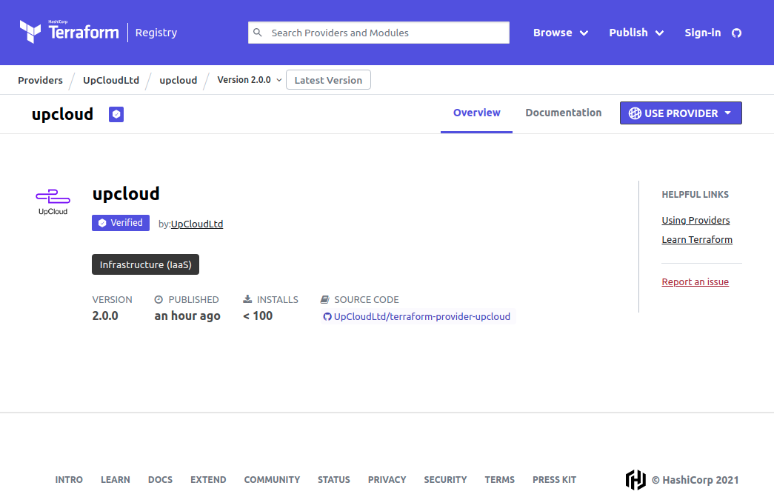Open the Browse dropdown menu
This screenshot has width=774, height=497.
pos(560,33)
